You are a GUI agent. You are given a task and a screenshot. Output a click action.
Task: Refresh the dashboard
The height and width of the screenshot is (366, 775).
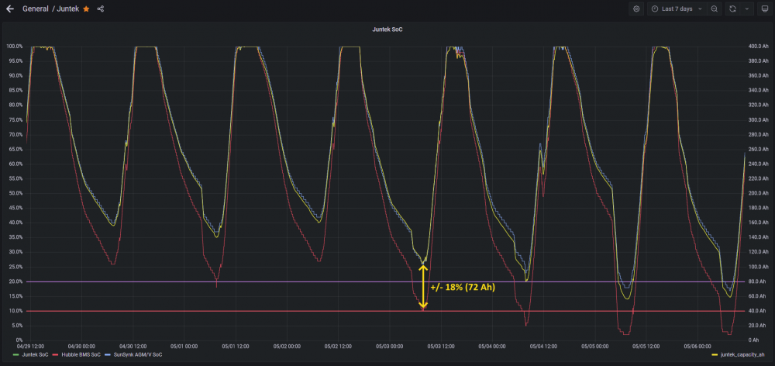click(733, 9)
